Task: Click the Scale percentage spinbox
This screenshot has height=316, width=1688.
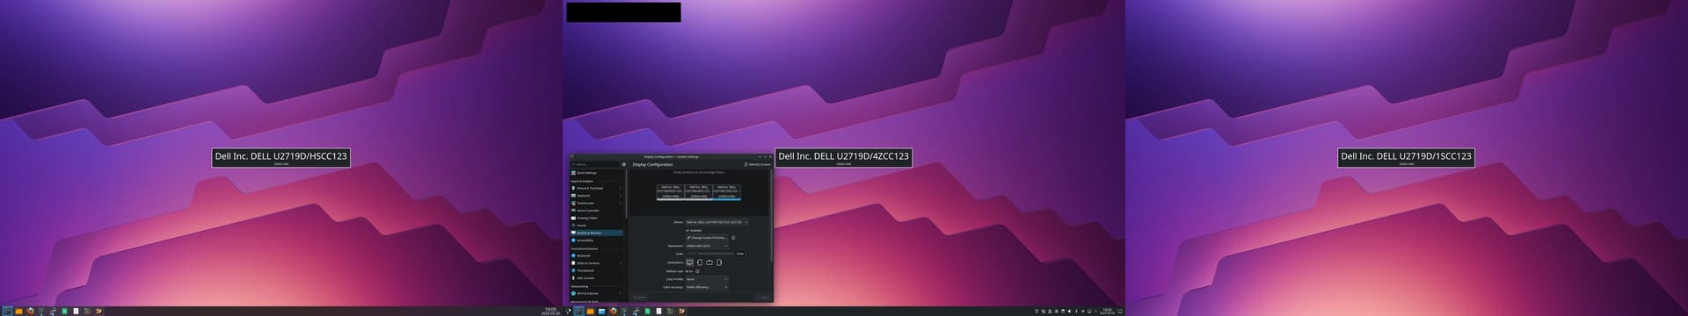Action: point(741,254)
